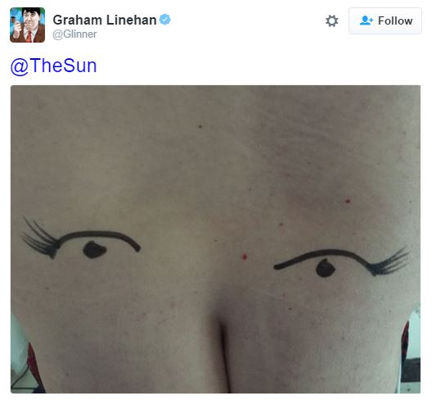Tap the checkmark badge after Graham Linehan
Viewport: 432px width, 400px height.
coord(165,20)
